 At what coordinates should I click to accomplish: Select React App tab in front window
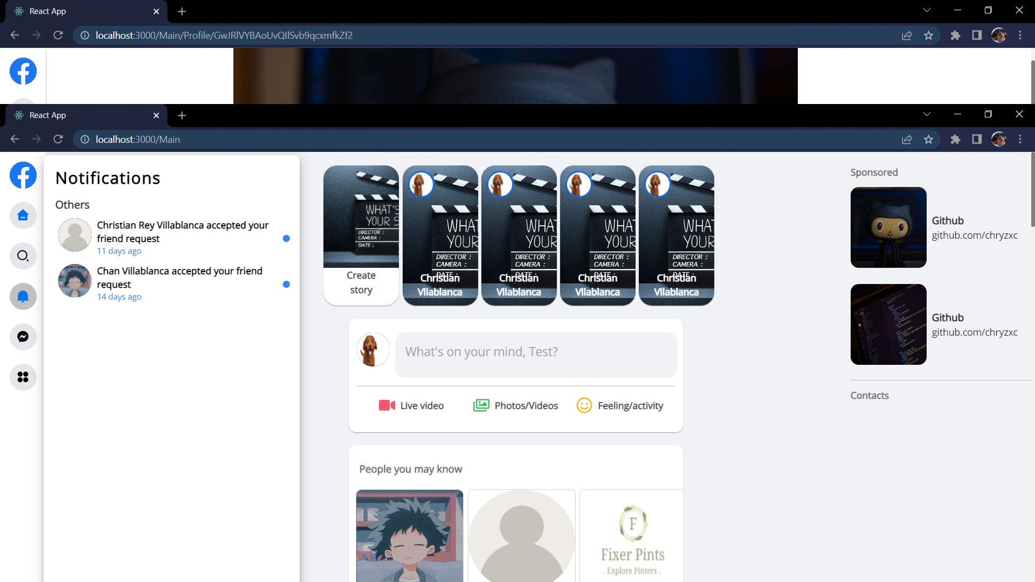pyautogui.click(x=86, y=115)
